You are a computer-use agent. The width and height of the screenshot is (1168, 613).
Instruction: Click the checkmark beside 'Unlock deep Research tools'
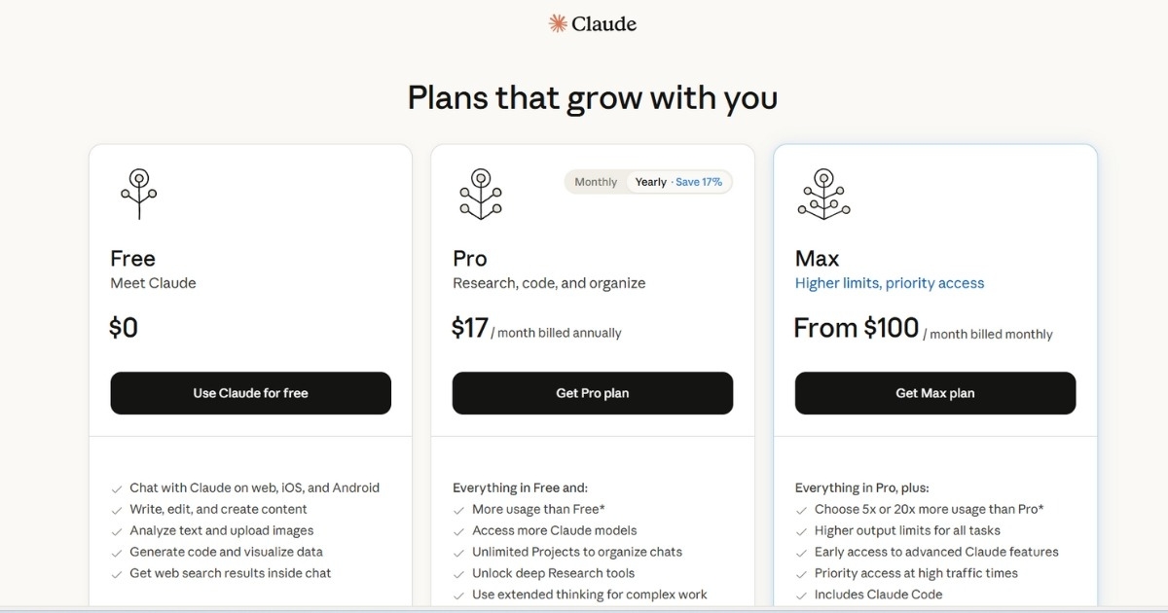(457, 573)
